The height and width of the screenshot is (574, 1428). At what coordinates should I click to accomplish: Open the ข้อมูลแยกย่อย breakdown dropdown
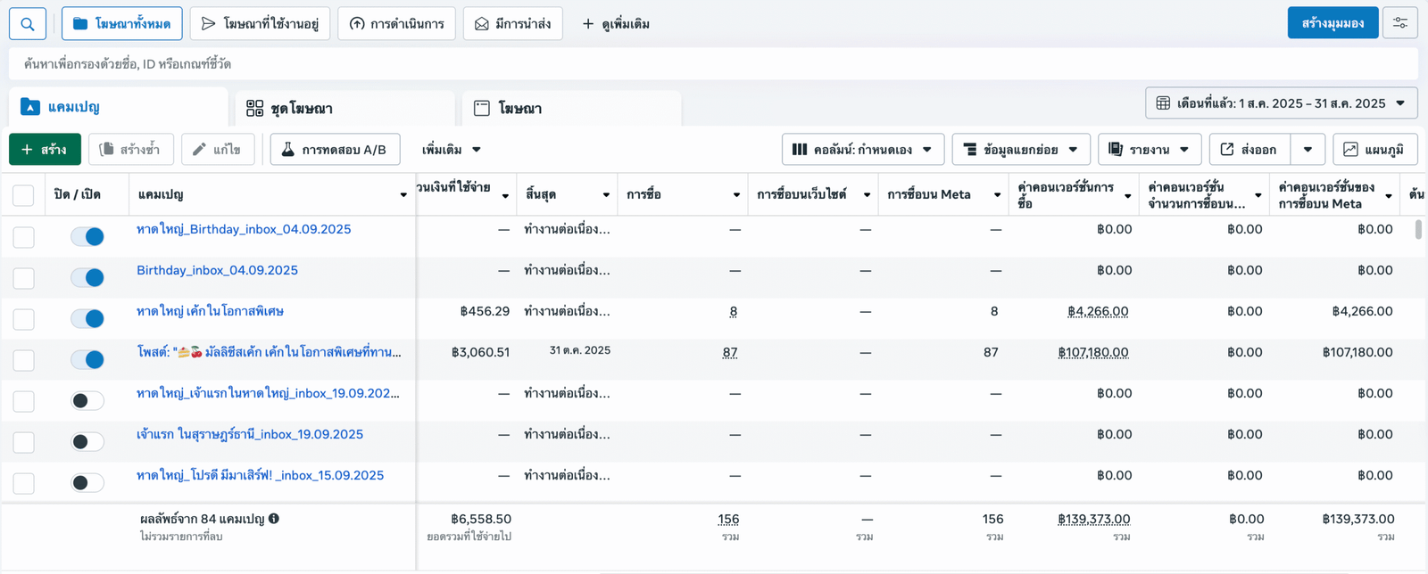point(1020,150)
